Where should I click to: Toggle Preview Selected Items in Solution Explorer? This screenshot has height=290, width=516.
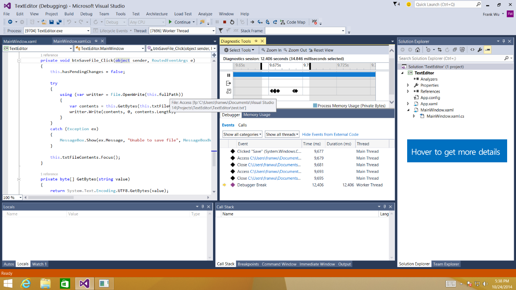[487, 50]
